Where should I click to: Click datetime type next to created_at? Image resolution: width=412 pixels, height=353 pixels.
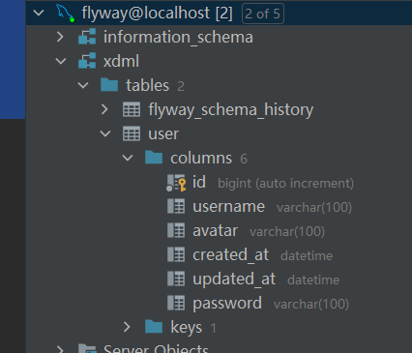pos(307,255)
